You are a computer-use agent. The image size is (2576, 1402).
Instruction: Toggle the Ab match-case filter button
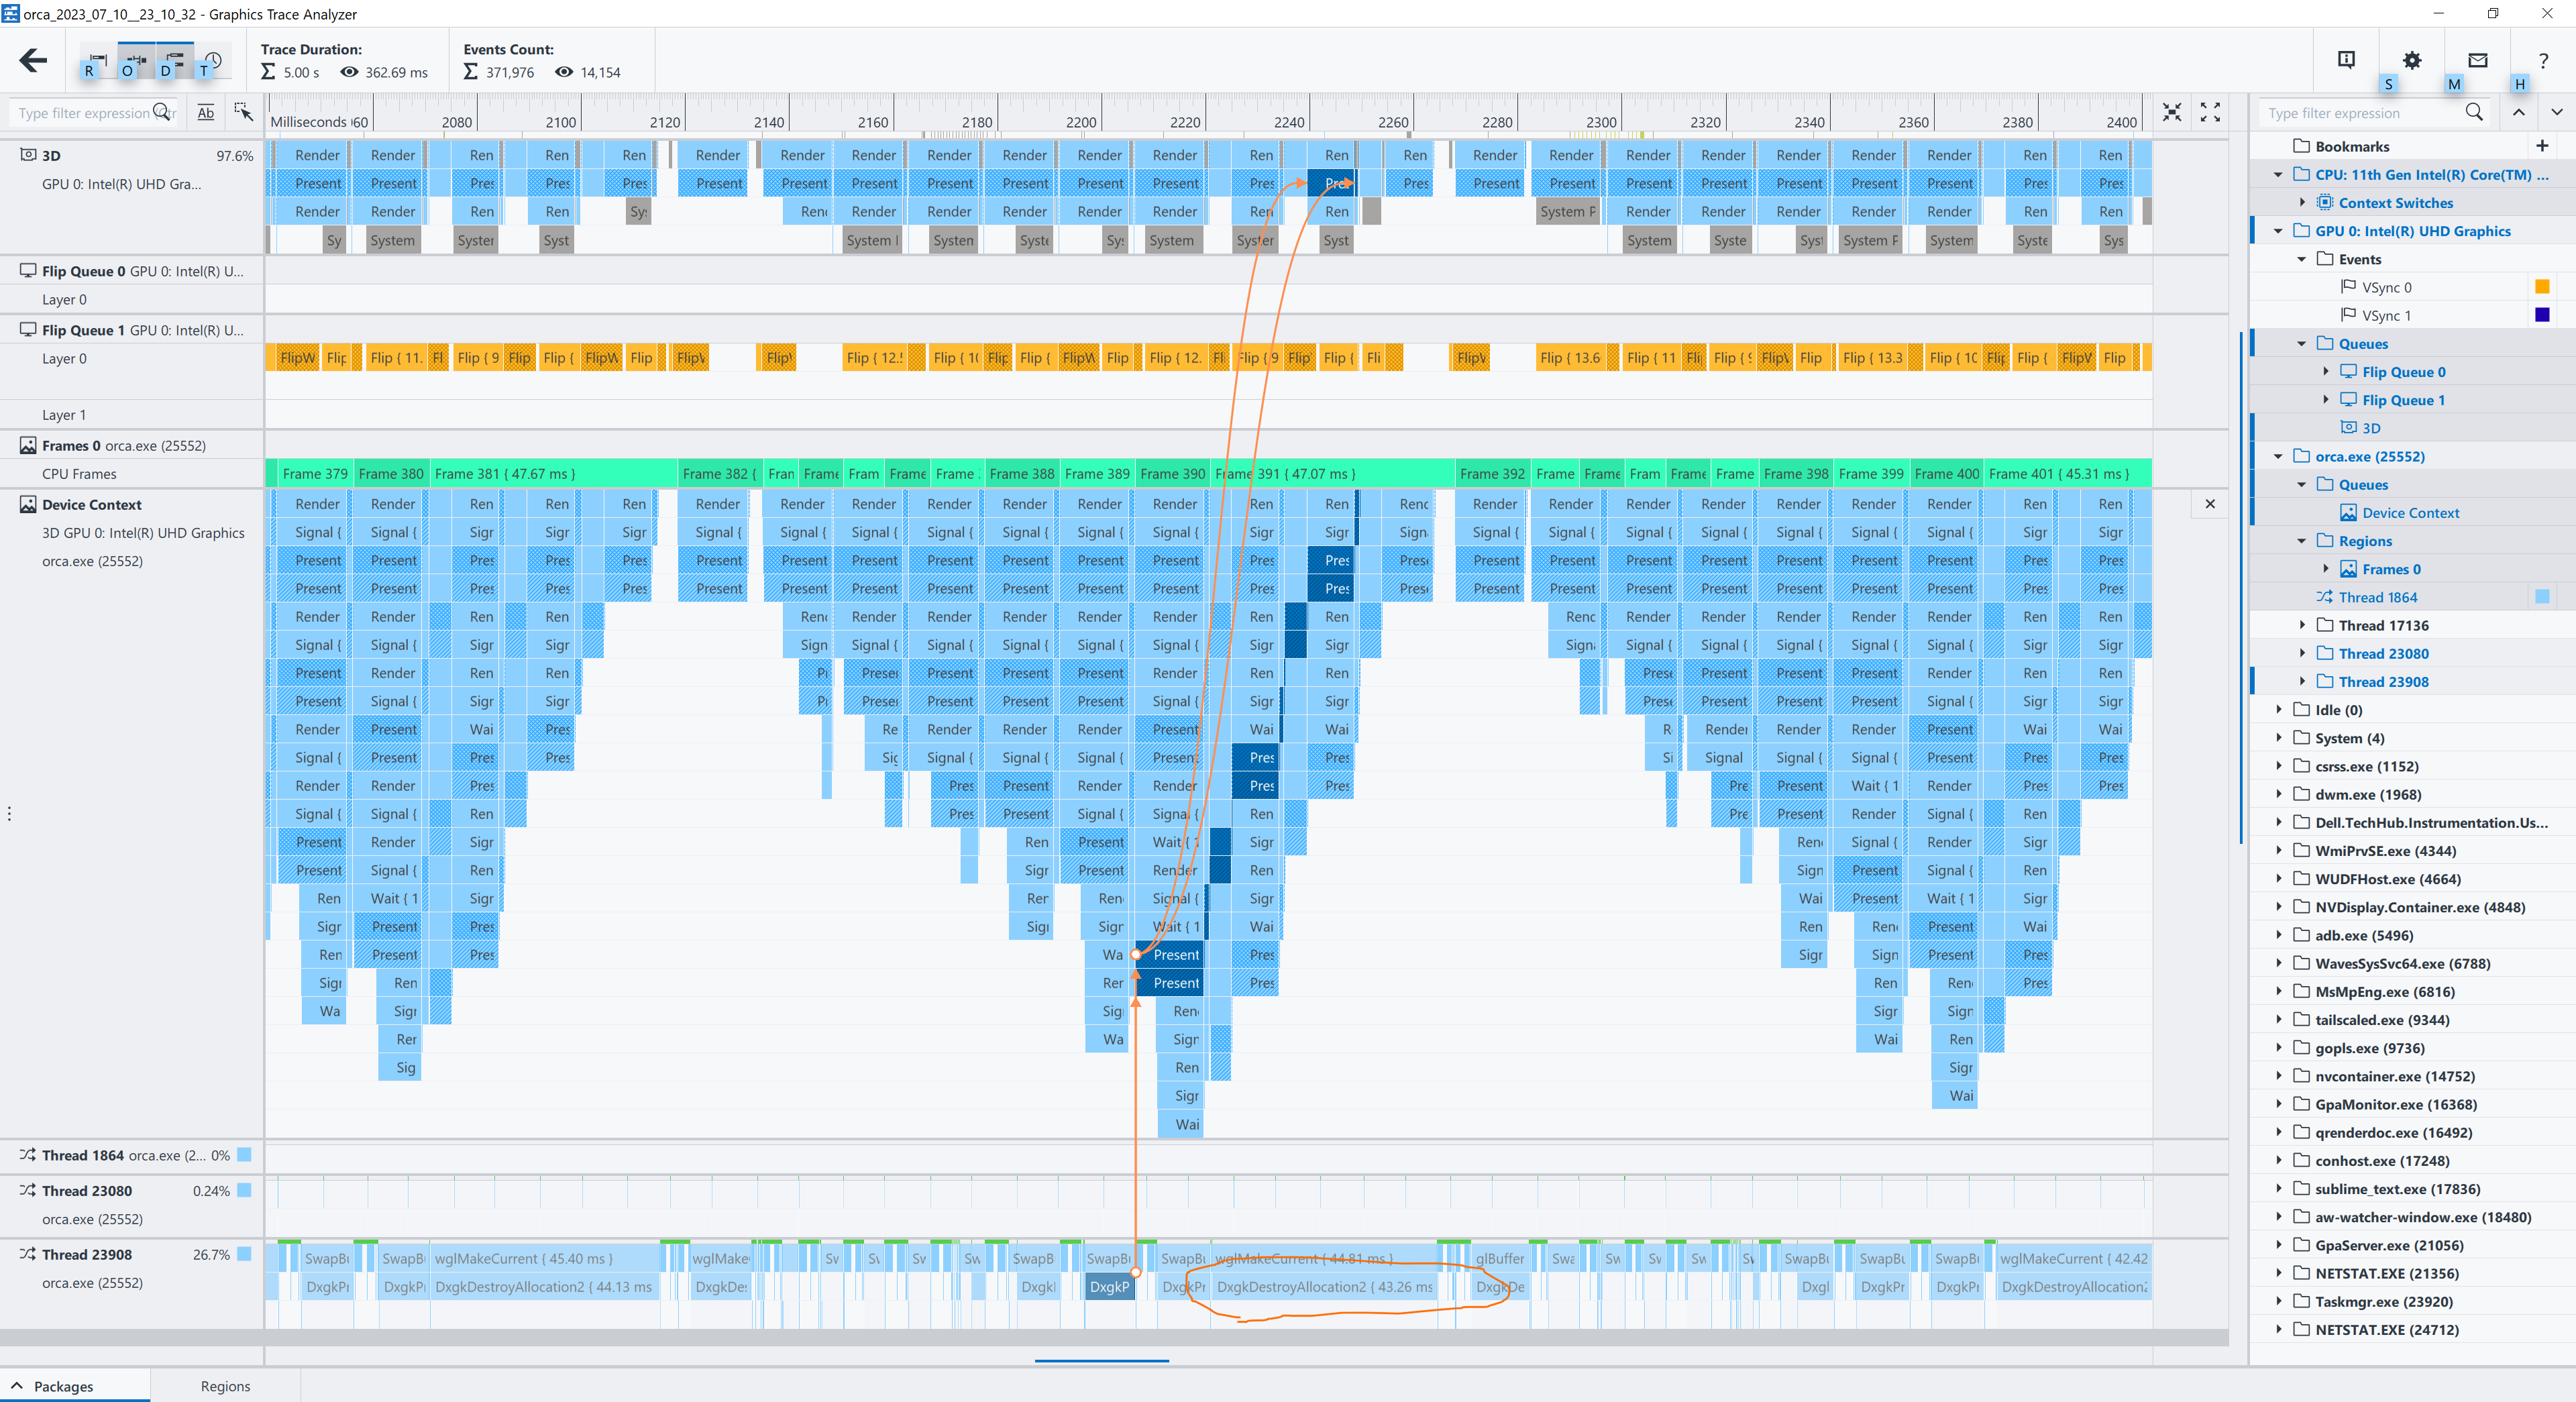205,113
